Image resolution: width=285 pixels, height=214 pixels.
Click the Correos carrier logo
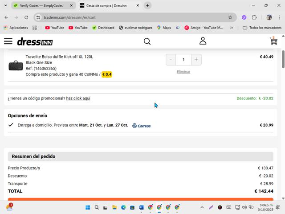coord(142,126)
